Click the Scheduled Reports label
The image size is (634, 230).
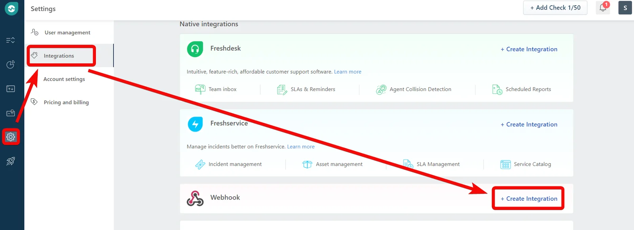(x=528, y=89)
